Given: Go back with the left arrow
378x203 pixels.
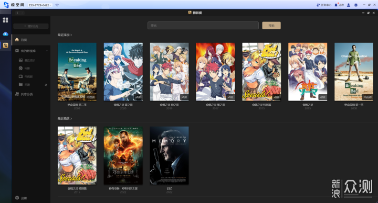Looking at the screenshot, I should point(17,13).
